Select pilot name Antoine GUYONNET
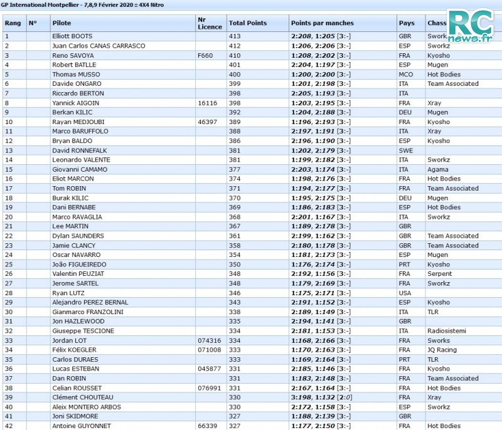Viewport: 502px width, 430px height. tap(82, 426)
